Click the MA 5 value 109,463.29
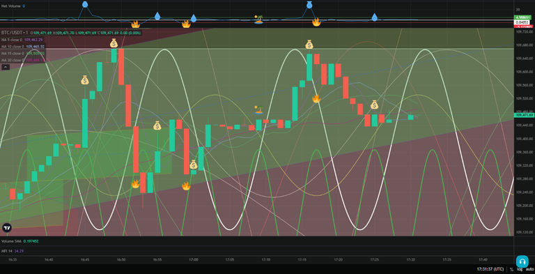Screen dimensions: 535x274 [33, 40]
